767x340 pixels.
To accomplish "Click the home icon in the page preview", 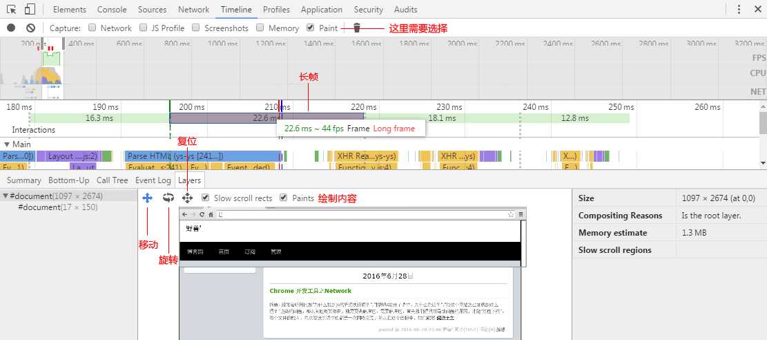I will [x=211, y=215].
